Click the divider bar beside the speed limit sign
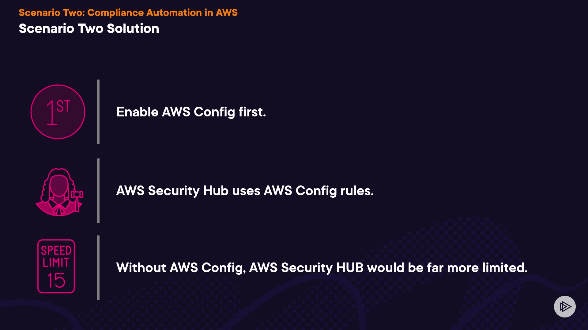 click(98, 268)
